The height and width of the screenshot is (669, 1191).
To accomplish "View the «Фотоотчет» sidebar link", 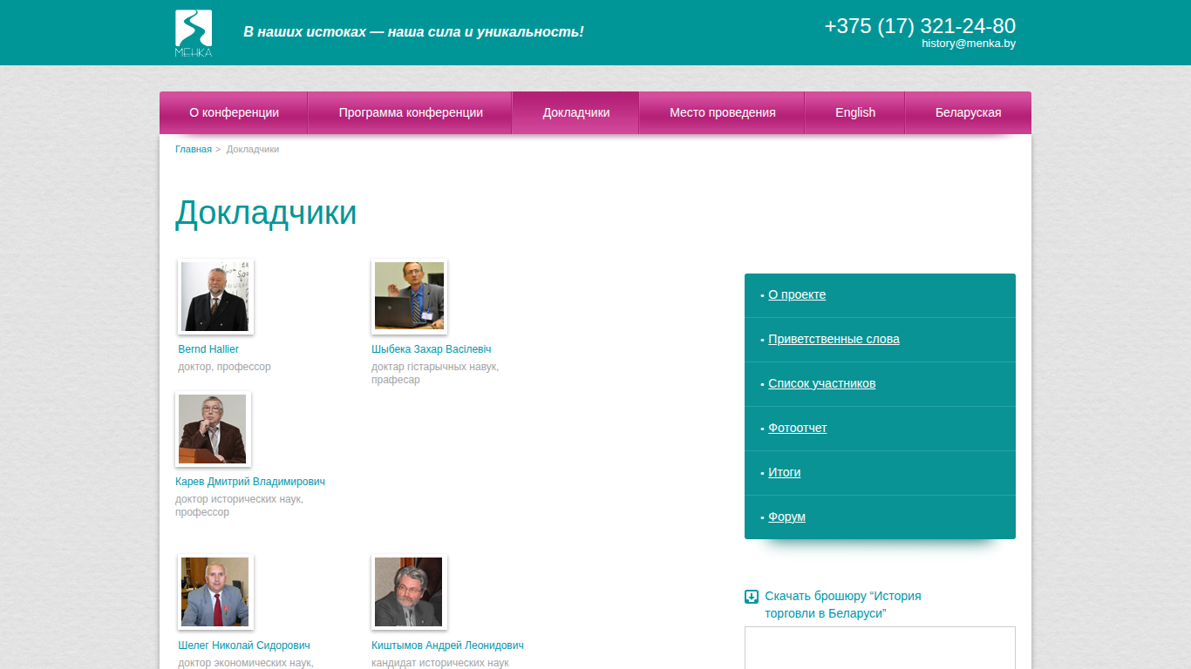I will [x=798, y=428].
